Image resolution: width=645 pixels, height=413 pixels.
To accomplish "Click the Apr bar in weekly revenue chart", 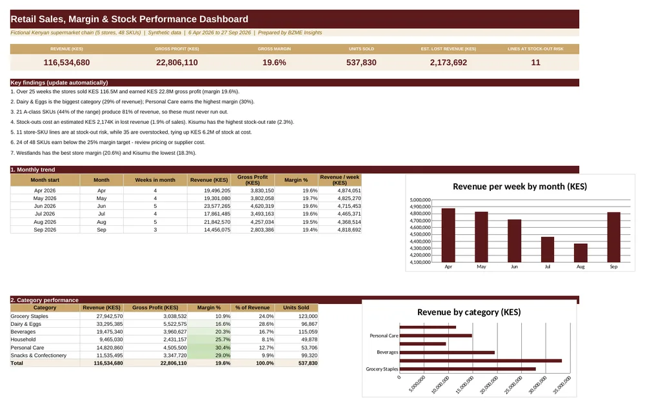I will 448,236.
